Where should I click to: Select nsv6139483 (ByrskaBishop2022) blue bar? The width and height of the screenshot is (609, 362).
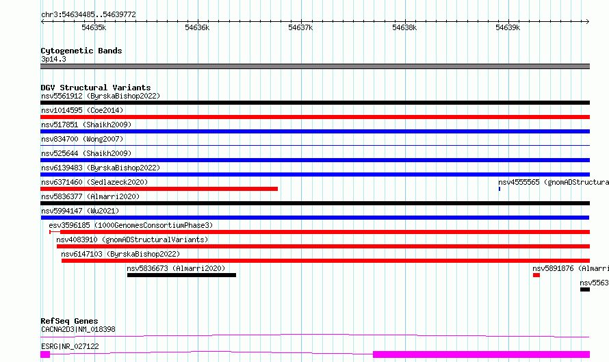click(x=315, y=174)
